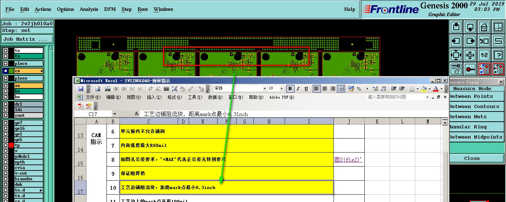Click the previous view undo-zoom icon
Viewport: 506px width, 202px height.
click(484, 41)
